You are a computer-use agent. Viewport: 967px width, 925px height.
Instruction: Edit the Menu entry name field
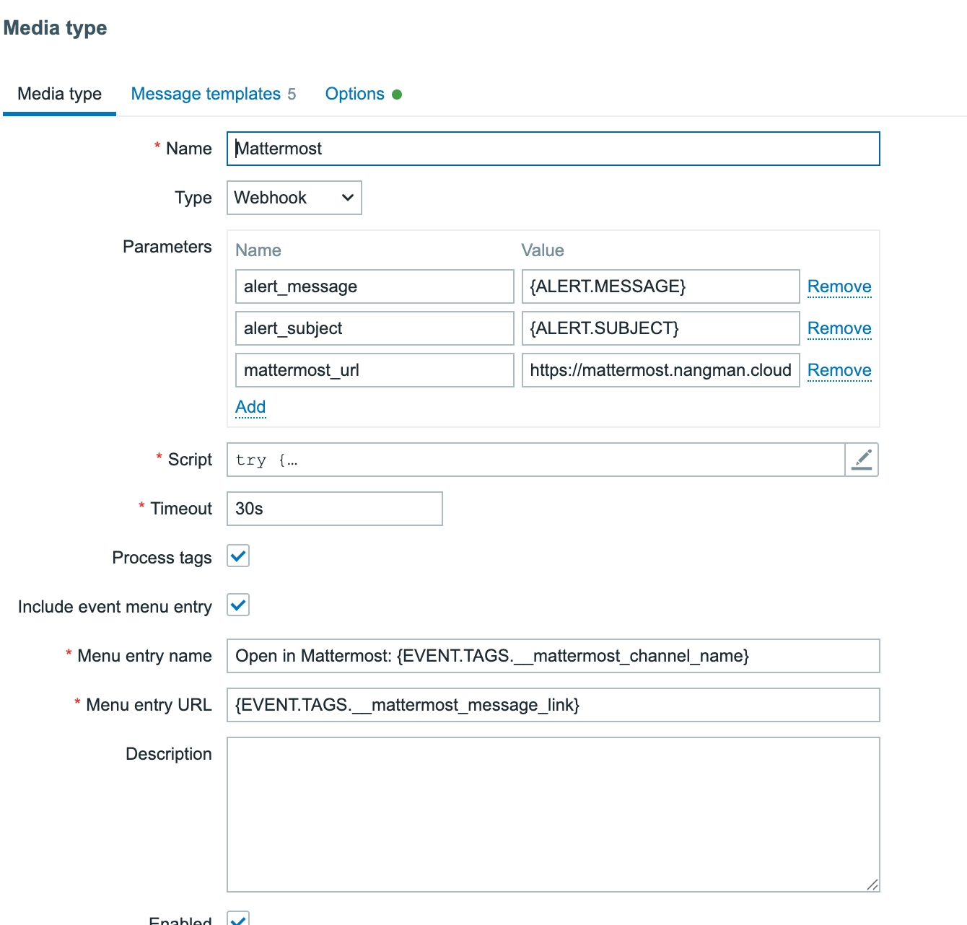[x=553, y=656]
